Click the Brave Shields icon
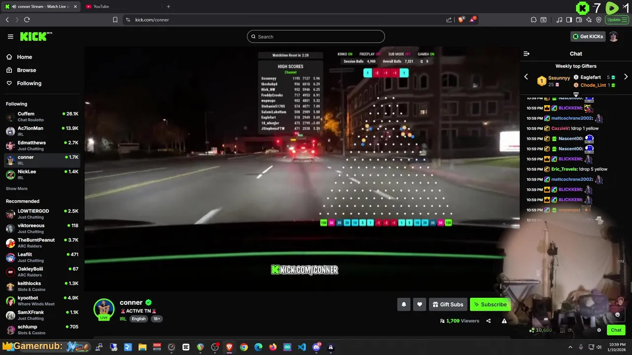Screen dimensions: 632x355 [461, 20]
